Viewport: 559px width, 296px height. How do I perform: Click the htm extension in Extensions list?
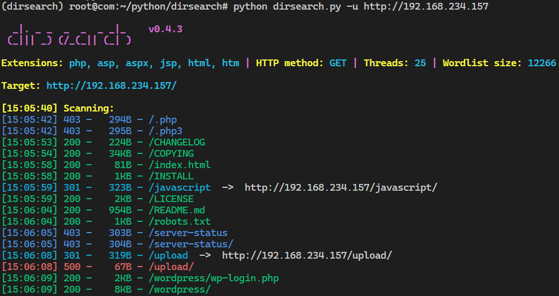tap(231, 63)
